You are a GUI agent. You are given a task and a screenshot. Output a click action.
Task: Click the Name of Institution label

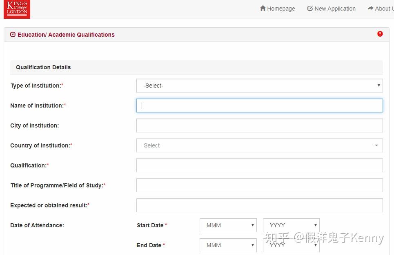(x=38, y=106)
